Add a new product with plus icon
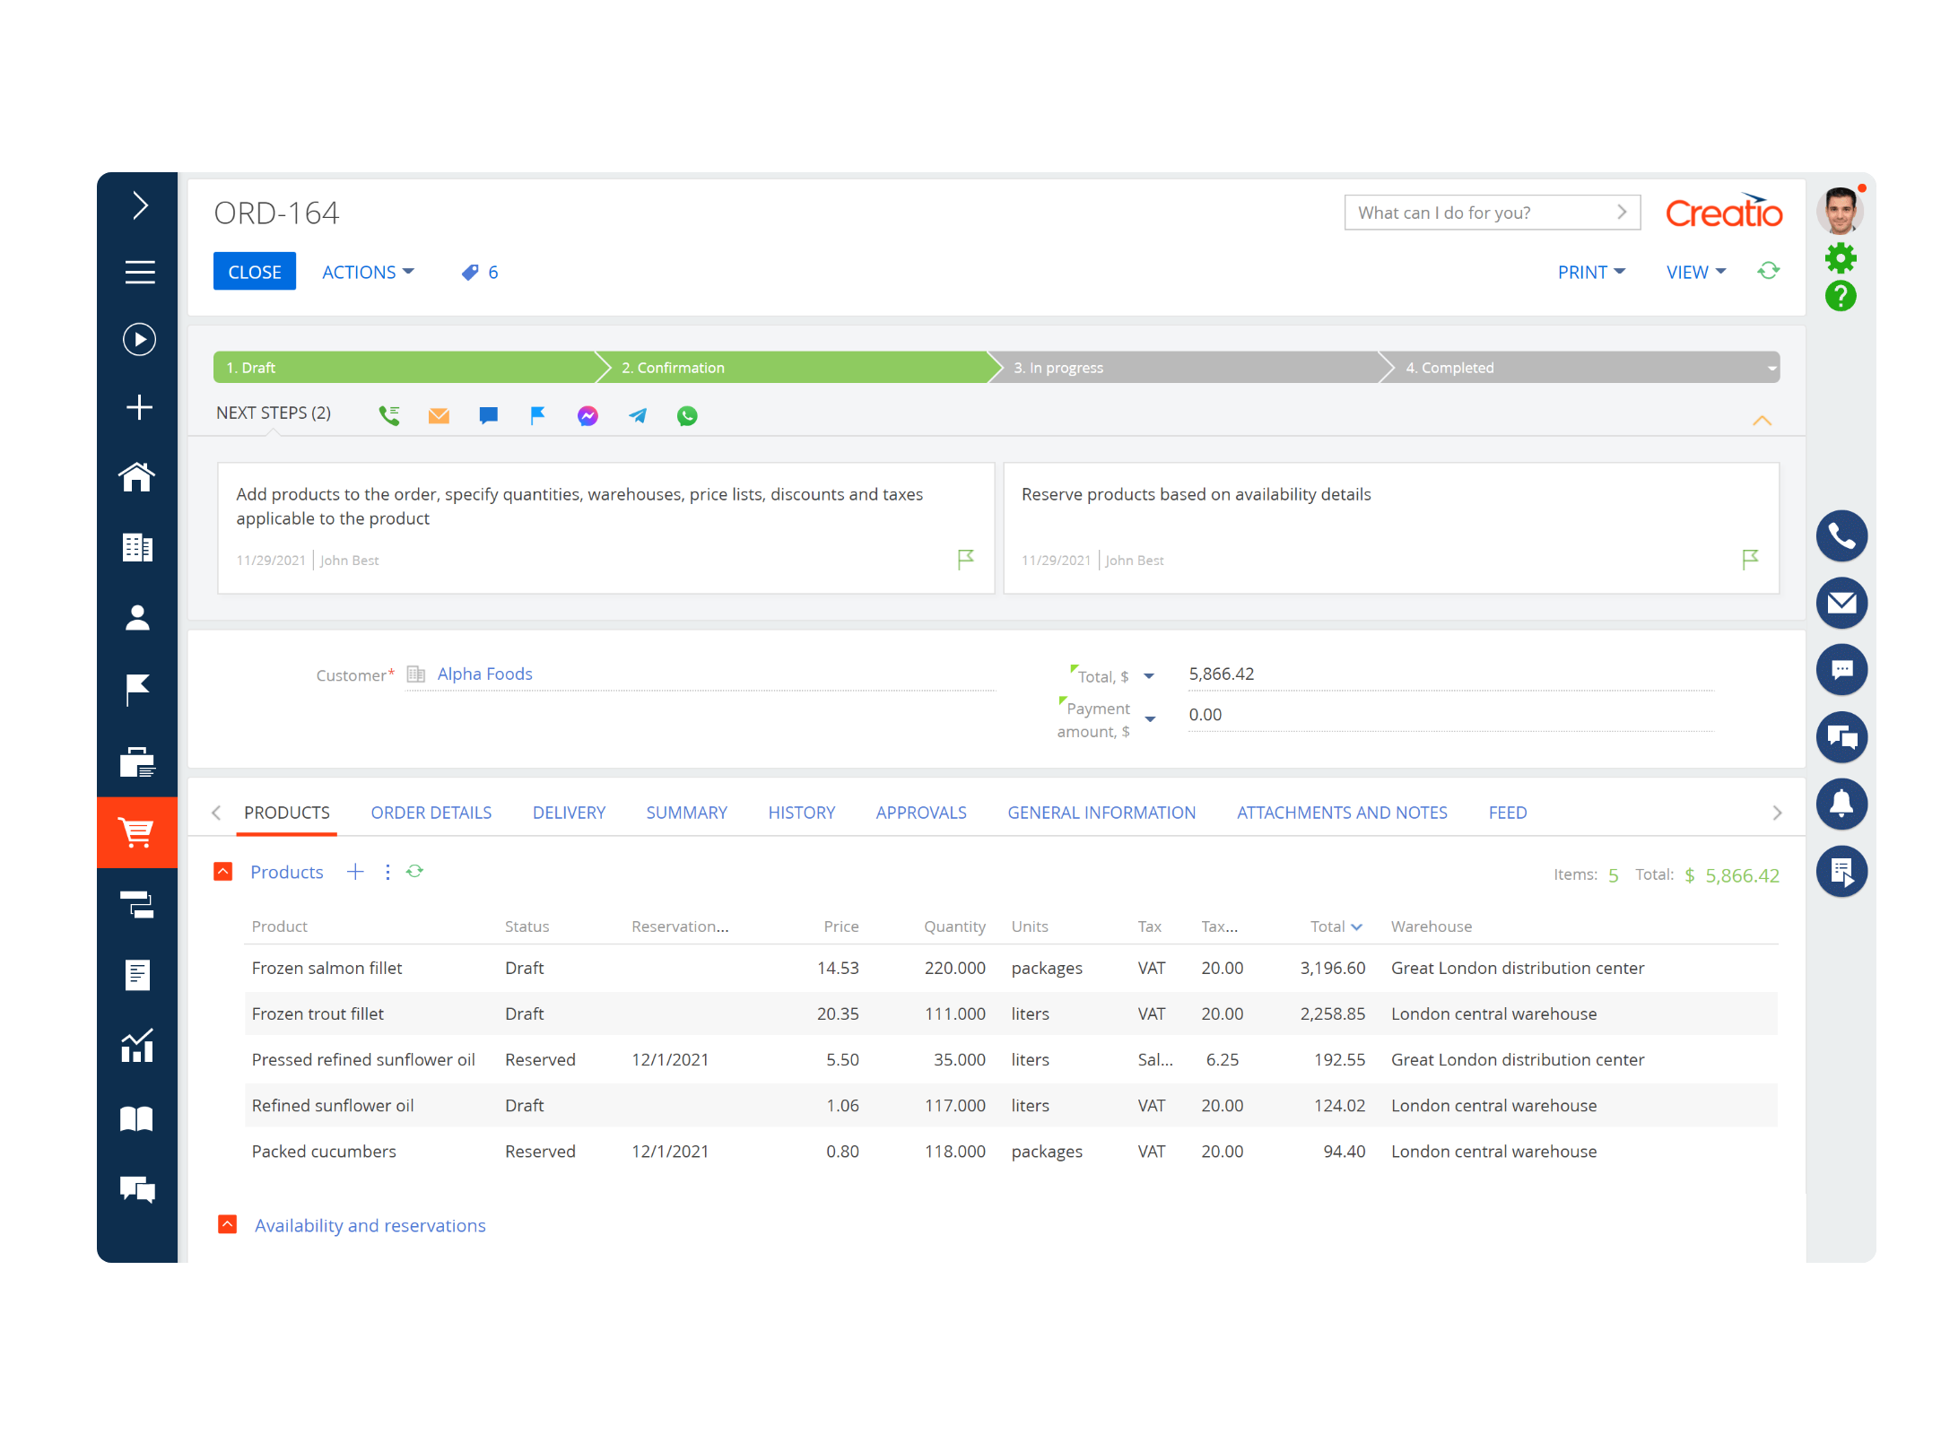Viewport: 1941px width, 1435px height. point(355,872)
